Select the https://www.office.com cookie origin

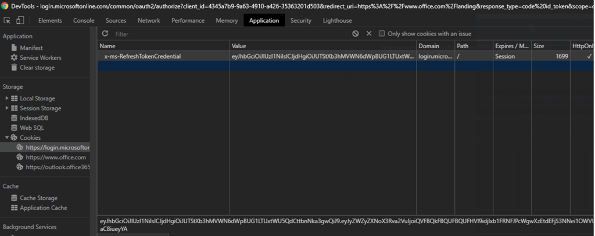[55, 157]
